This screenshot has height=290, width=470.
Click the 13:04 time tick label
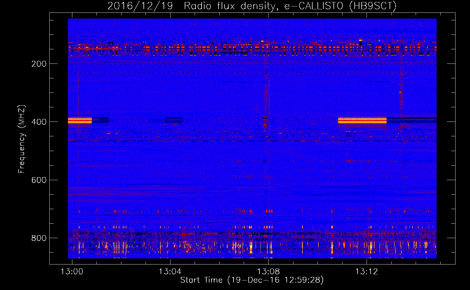tap(170, 271)
